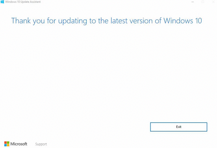Click the word 'Assistant' in the title bar
Viewport: 217px width, 148px height.
pyautogui.click(x=35, y=2)
